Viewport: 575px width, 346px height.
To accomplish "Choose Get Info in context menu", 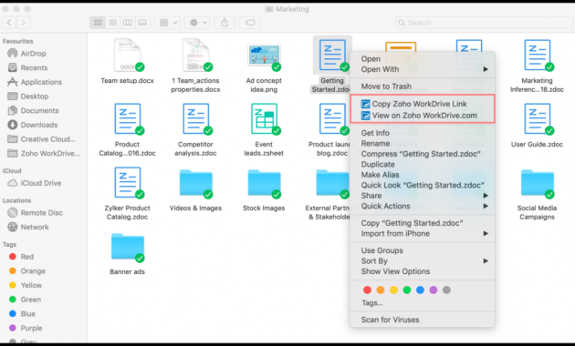I will (423, 133).
